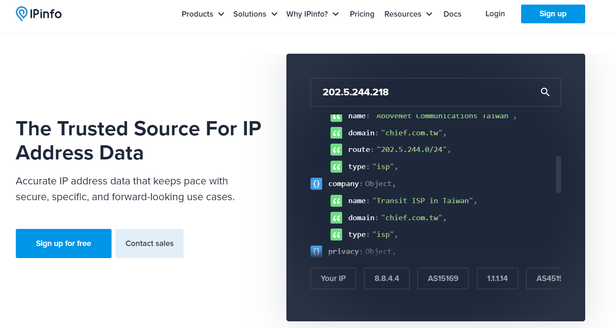Click the quote icon beside "Transit ISP in Taiwan"
616x328 pixels.
[336, 201]
